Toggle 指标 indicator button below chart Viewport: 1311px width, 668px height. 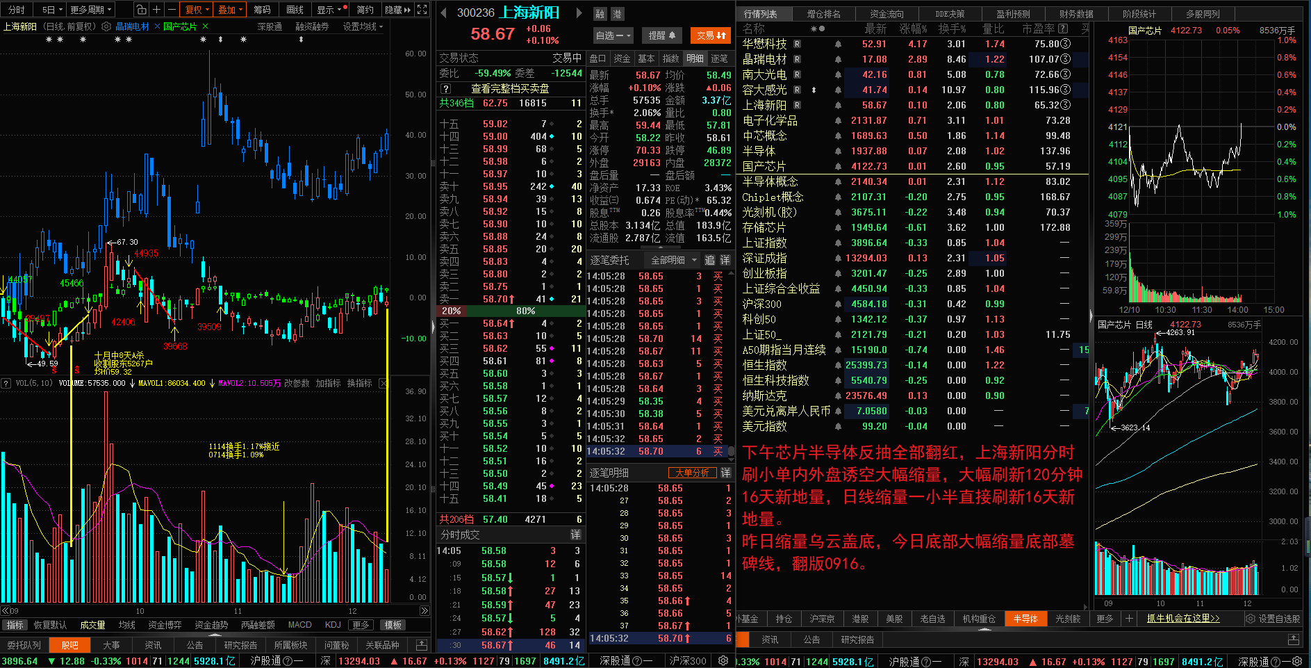point(15,625)
